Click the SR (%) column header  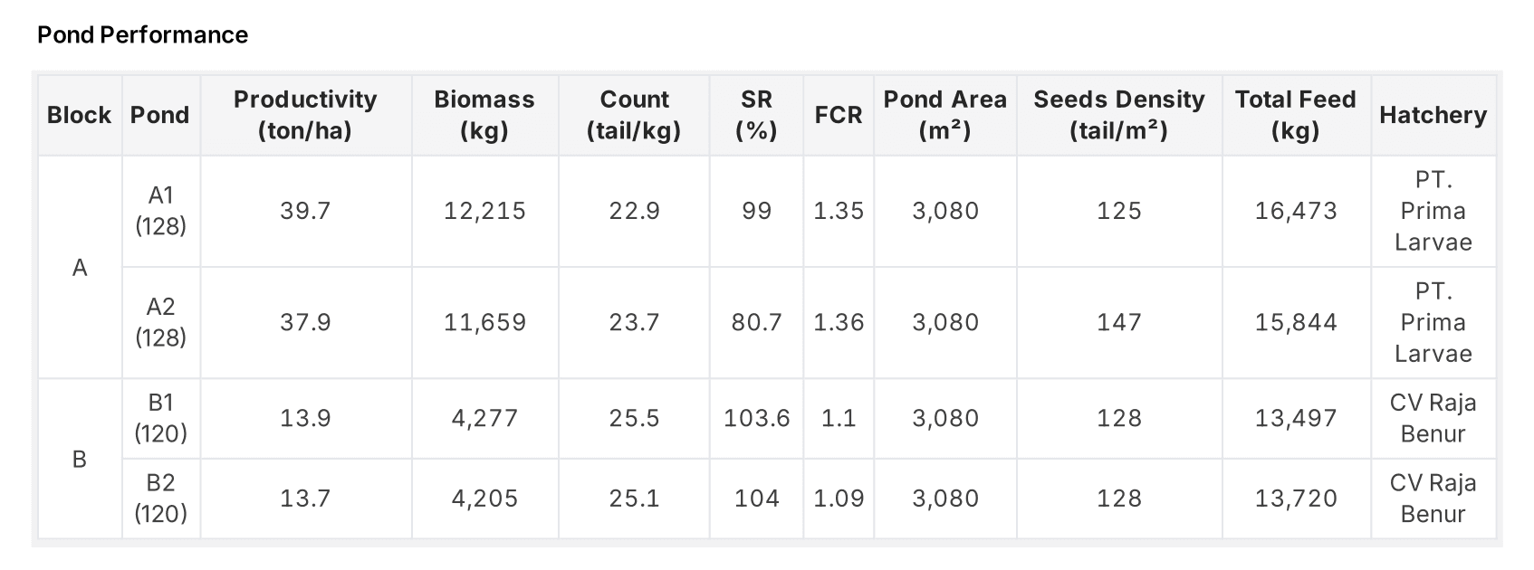[x=756, y=115]
